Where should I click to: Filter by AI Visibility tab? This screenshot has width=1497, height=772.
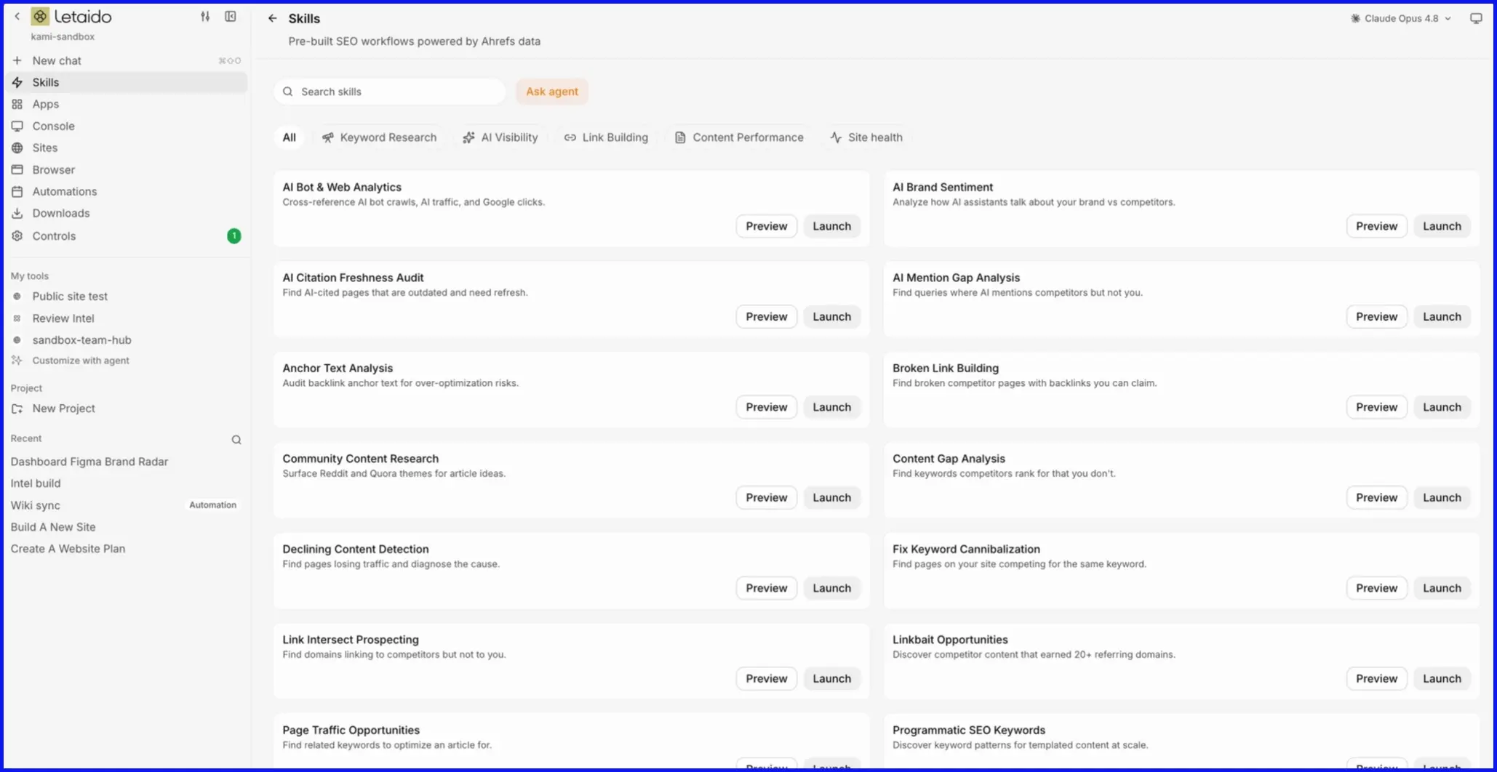(x=500, y=137)
